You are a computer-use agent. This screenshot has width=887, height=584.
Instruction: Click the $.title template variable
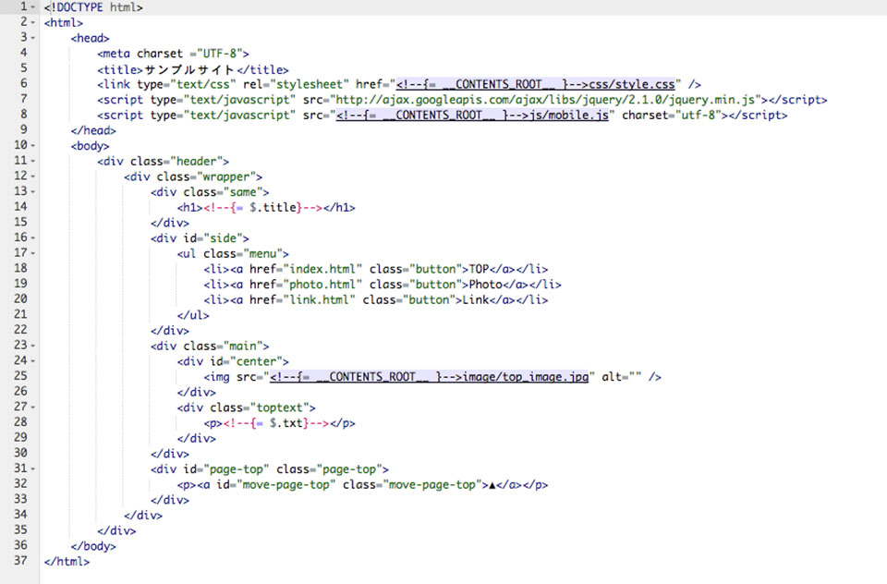pyautogui.click(x=273, y=208)
